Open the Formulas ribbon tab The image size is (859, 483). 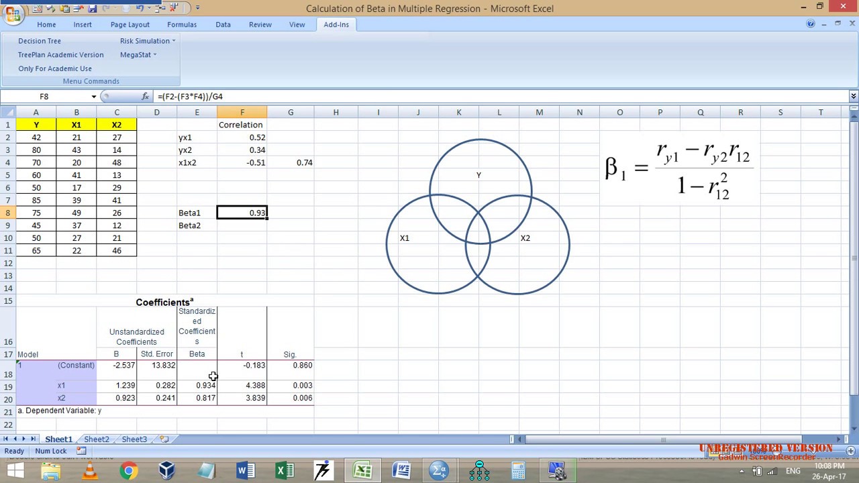[182, 25]
